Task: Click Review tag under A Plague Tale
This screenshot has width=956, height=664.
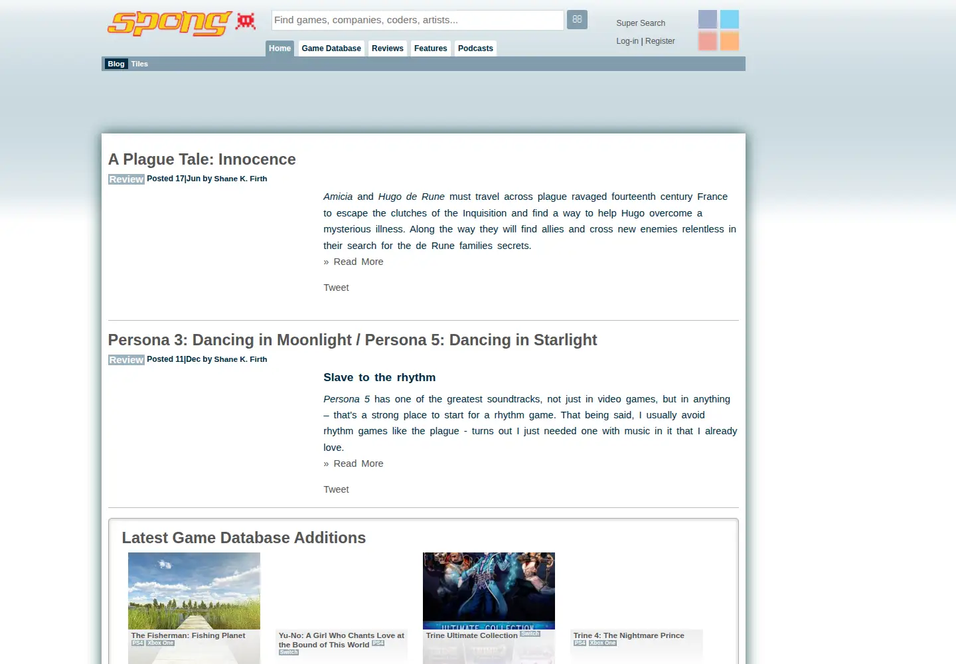Action: tap(126, 179)
